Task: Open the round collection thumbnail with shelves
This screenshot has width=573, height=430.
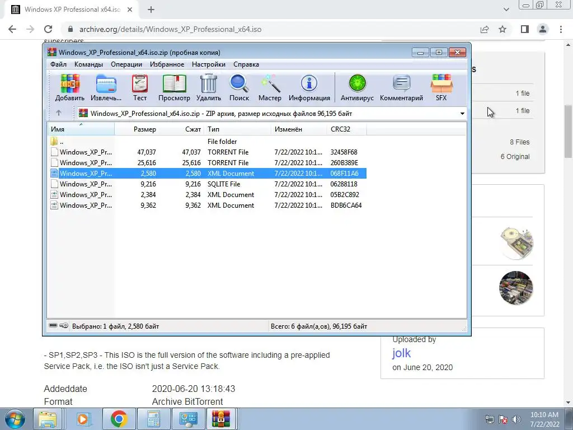Action: 516,288
